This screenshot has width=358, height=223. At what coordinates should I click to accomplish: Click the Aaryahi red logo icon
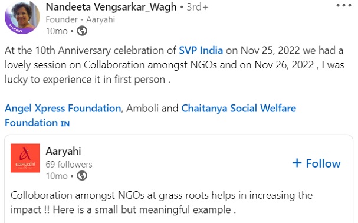(x=25, y=158)
